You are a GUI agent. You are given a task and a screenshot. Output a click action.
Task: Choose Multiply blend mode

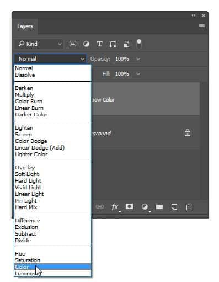25,95
